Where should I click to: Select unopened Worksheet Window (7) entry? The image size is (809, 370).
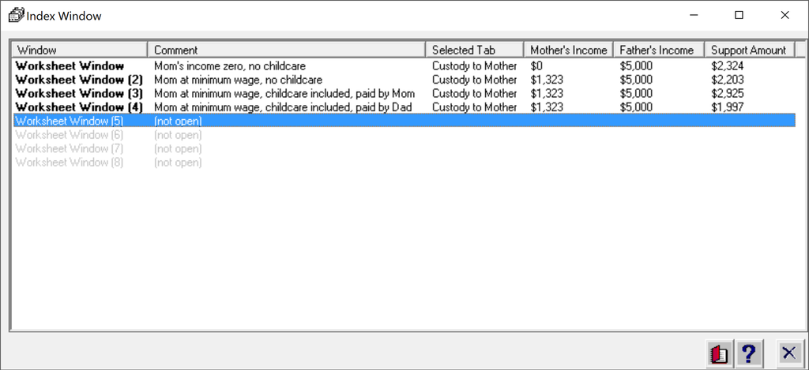[69, 148]
